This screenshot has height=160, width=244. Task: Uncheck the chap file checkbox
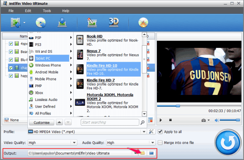(x=11, y=68)
